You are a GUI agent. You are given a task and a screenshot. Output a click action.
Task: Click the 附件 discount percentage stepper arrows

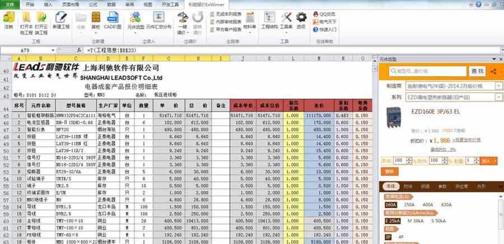(445, 161)
